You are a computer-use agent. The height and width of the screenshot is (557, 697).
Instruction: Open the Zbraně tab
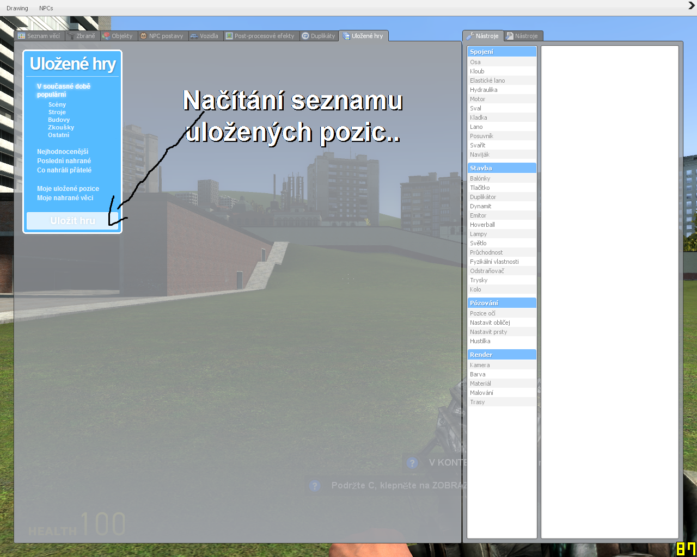coord(81,36)
